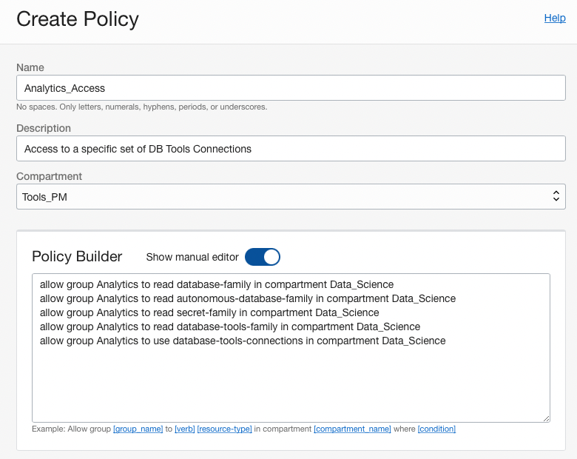Open the Help link

click(554, 19)
